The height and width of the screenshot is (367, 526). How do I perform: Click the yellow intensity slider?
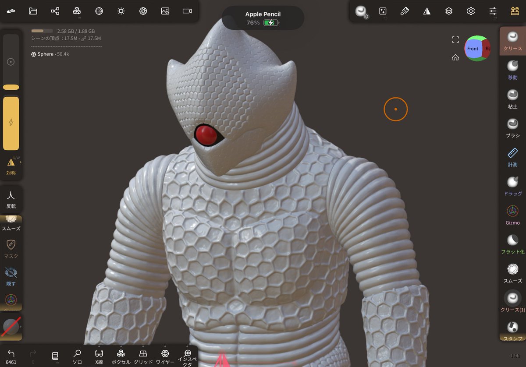coord(11,123)
